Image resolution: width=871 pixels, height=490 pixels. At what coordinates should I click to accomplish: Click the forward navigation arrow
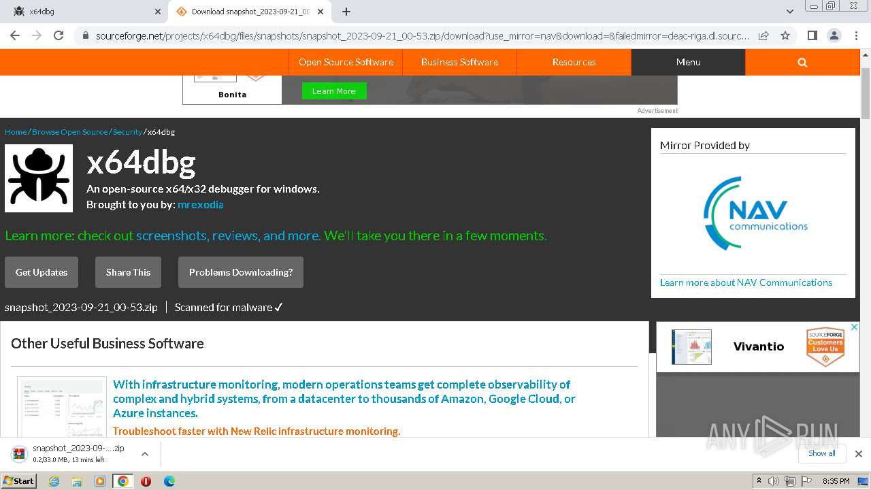37,35
